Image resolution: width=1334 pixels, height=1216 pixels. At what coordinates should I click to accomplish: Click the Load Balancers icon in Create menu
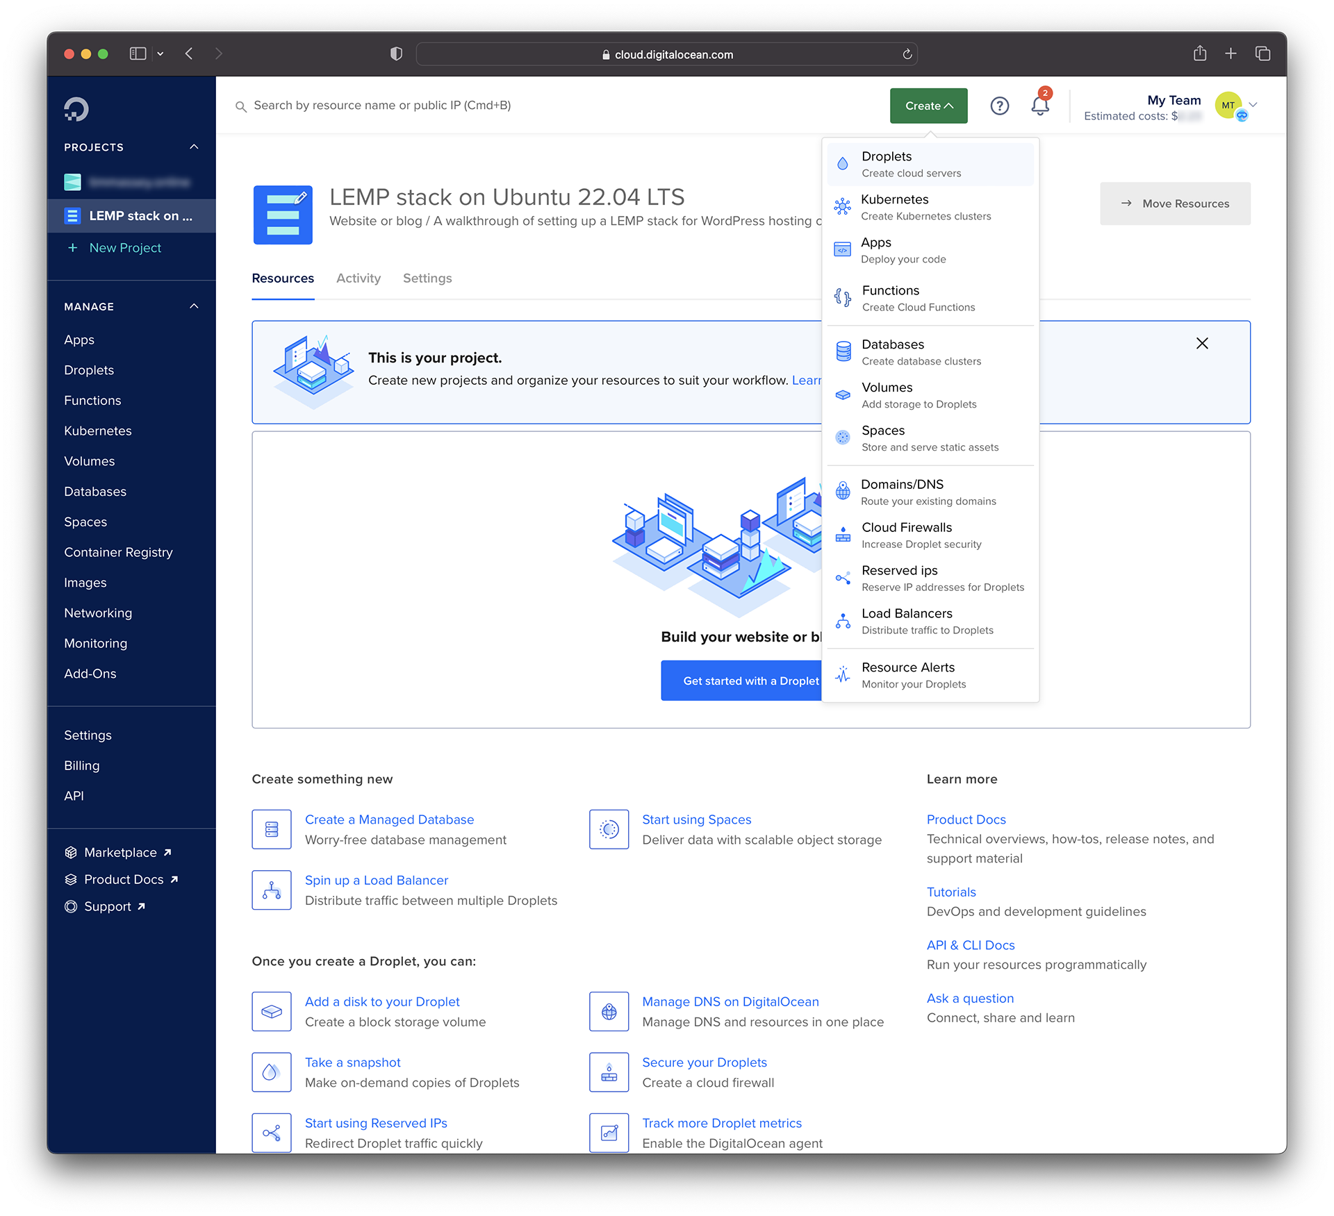coord(843,621)
